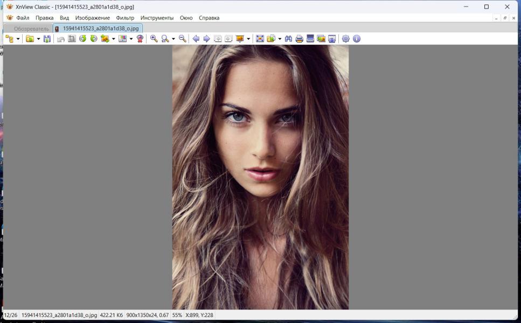The width and height of the screenshot is (521, 323).
Task: Expand the Open folder dropdown arrow
Action: pos(38,39)
